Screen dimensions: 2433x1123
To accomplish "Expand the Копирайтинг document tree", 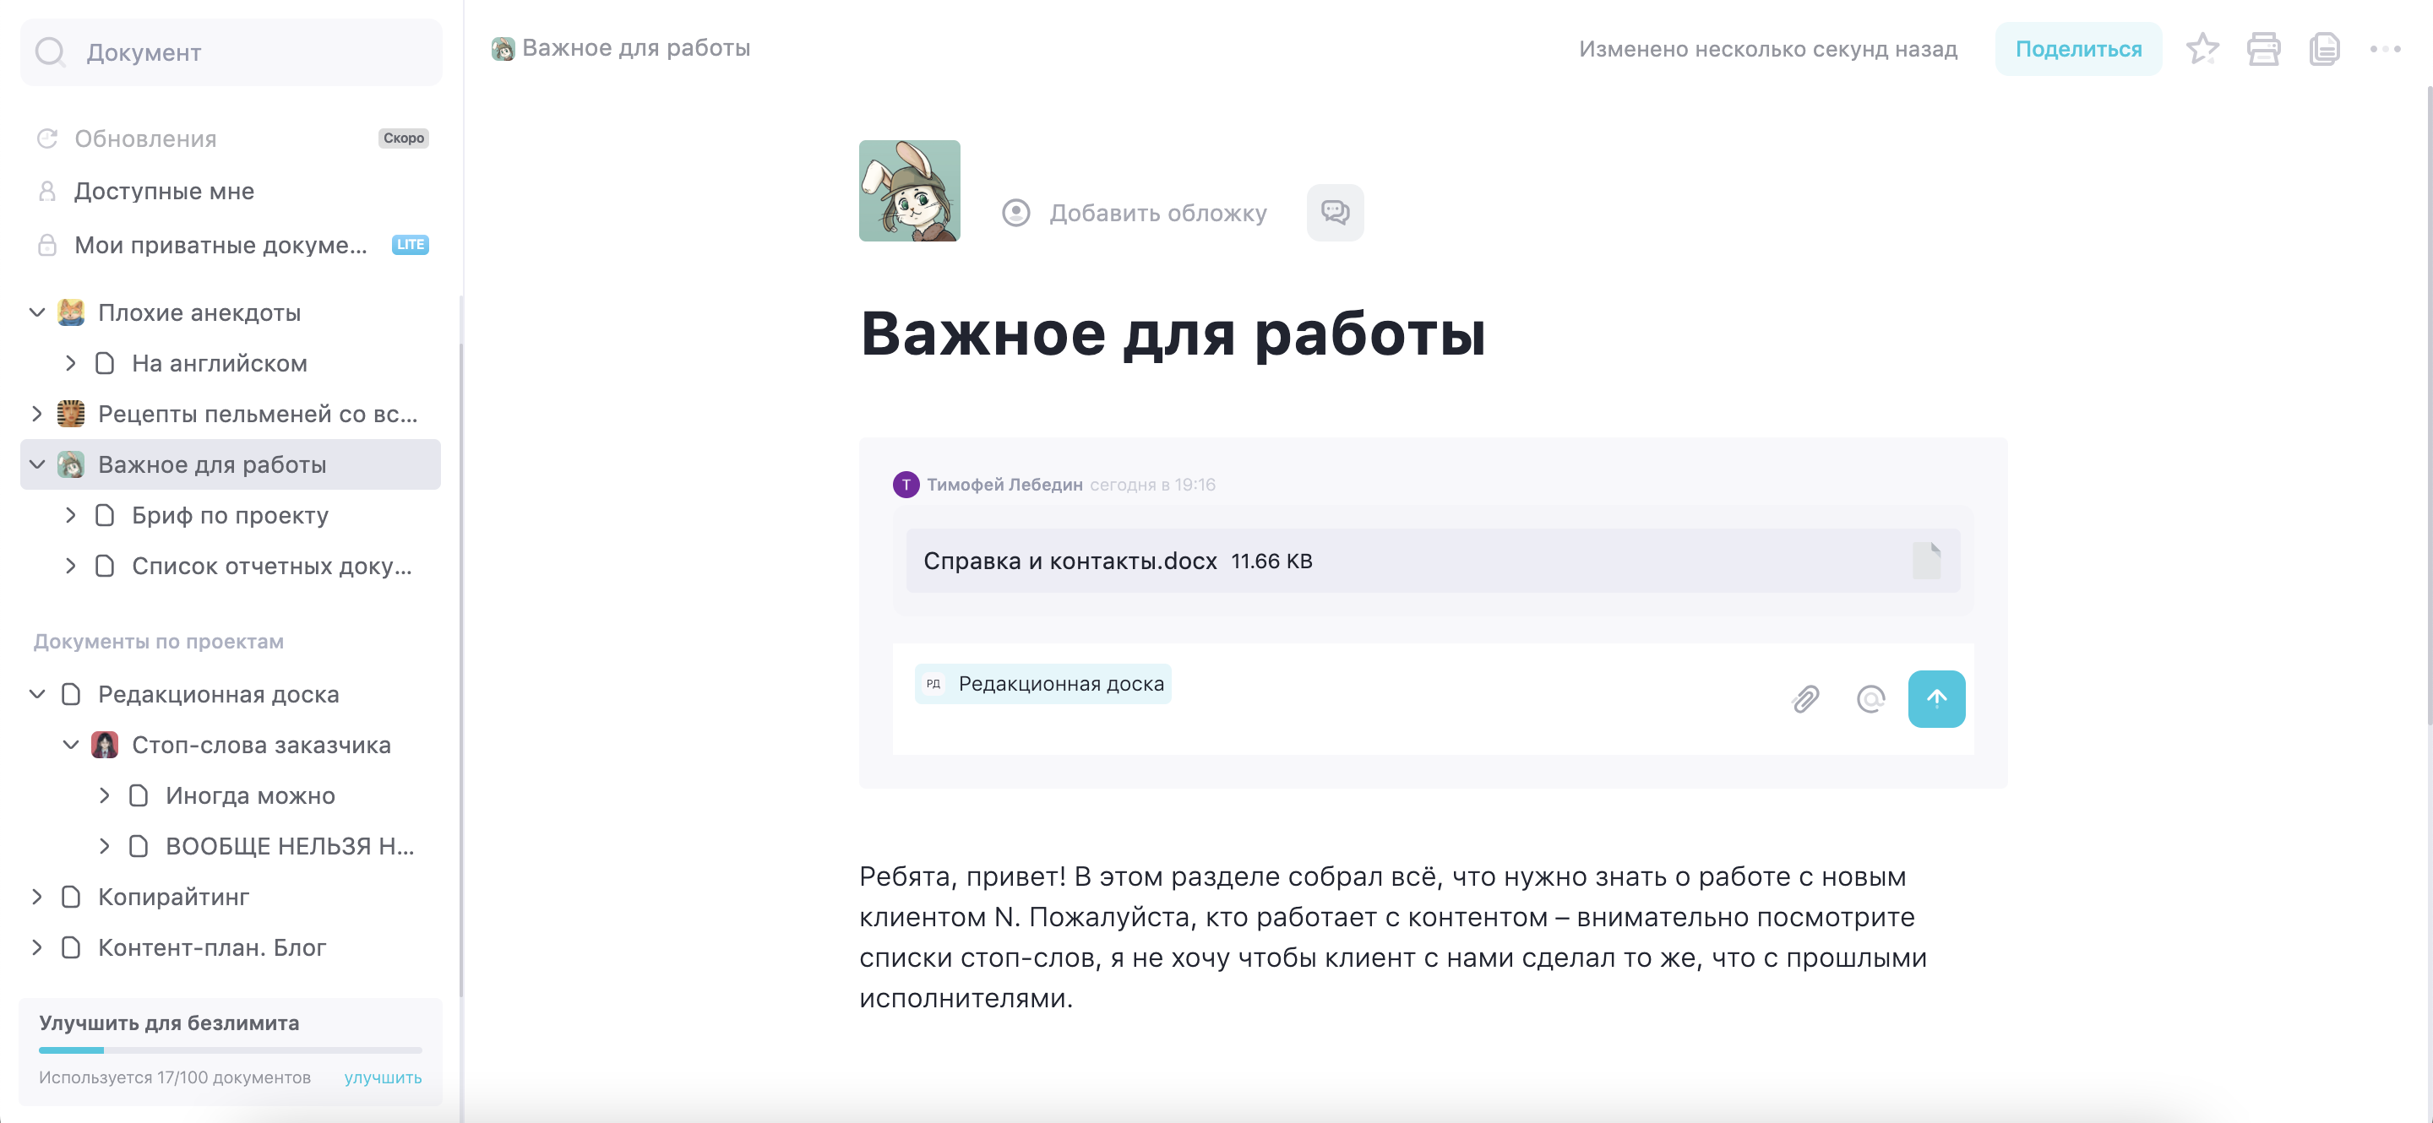I will [x=37, y=897].
